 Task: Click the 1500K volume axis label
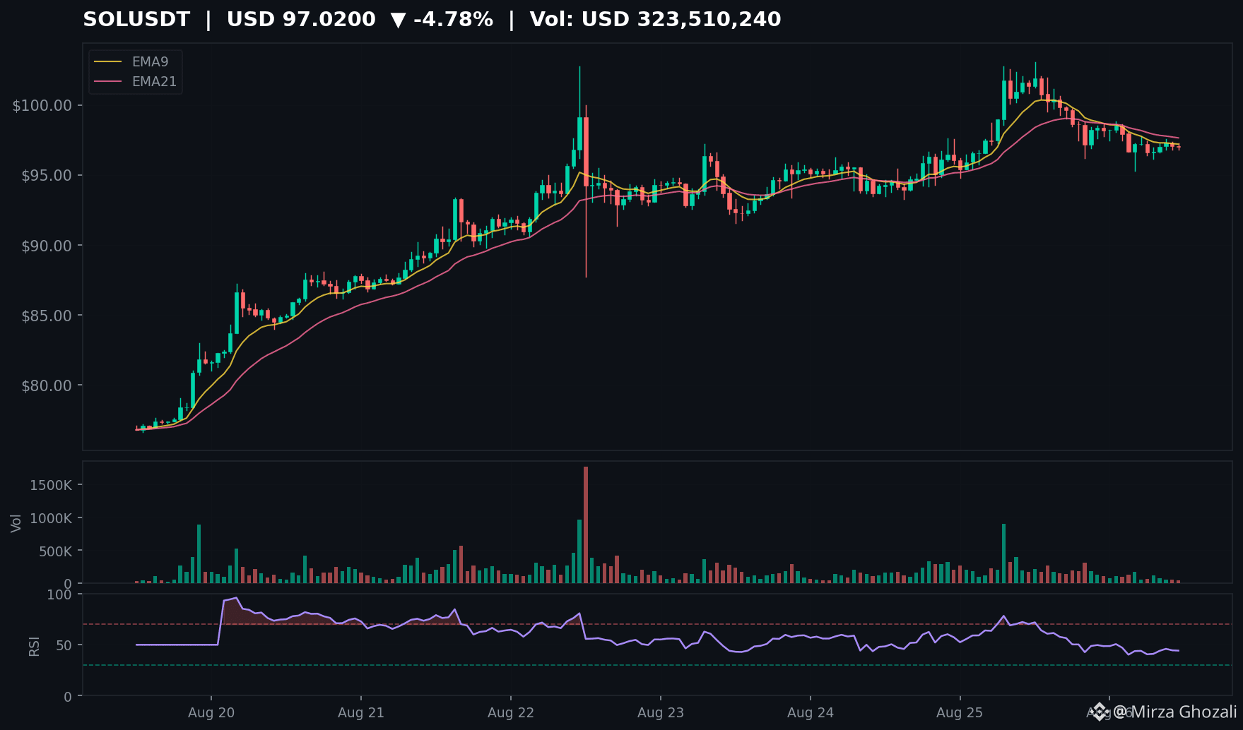(x=51, y=485)
